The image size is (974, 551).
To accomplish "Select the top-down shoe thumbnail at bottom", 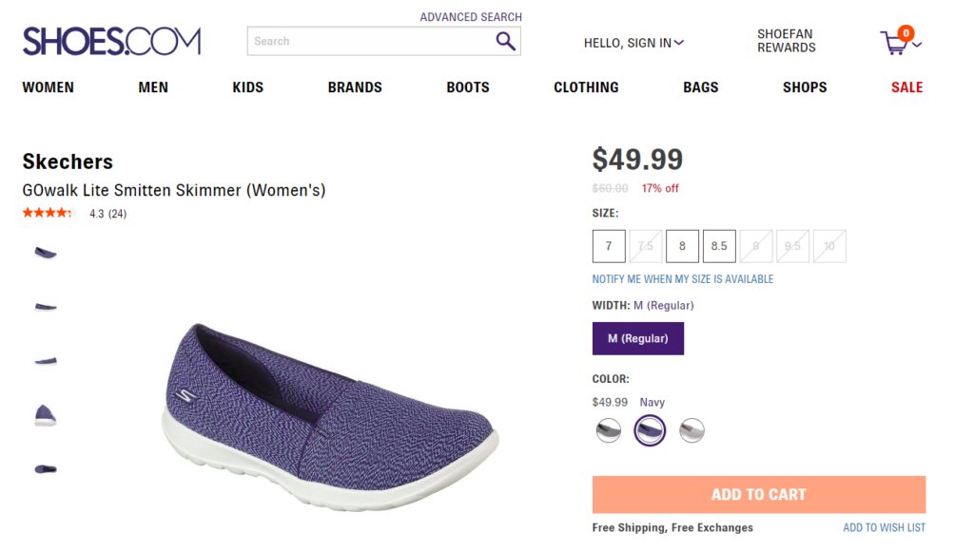I will (x=46, y=469).
